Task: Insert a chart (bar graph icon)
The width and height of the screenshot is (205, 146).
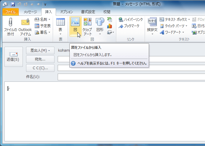Action: coord(110,26)
